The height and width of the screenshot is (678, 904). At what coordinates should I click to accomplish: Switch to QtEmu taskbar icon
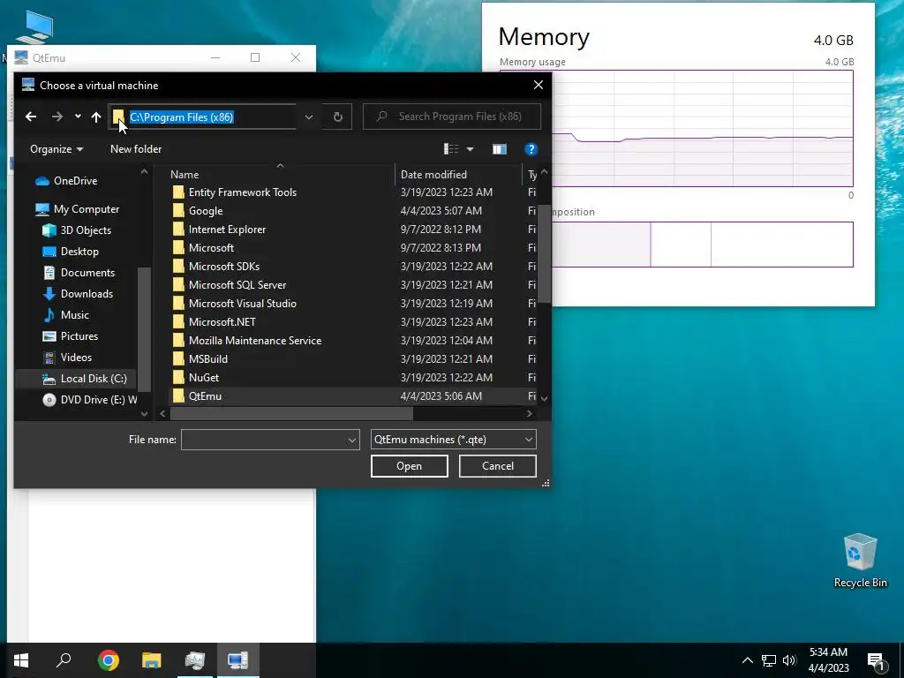tap(237, 660)
